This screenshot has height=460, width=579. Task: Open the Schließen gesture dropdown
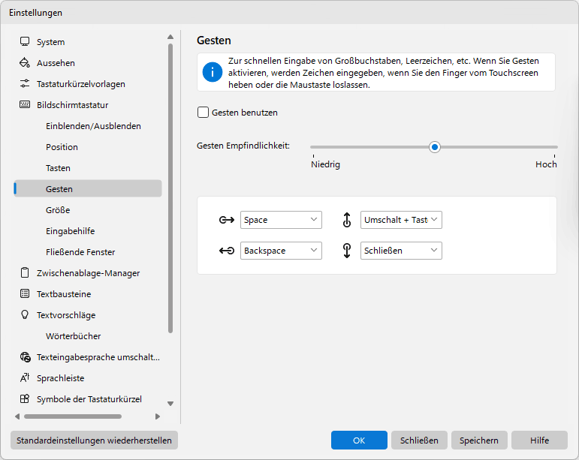pos(401,251)
